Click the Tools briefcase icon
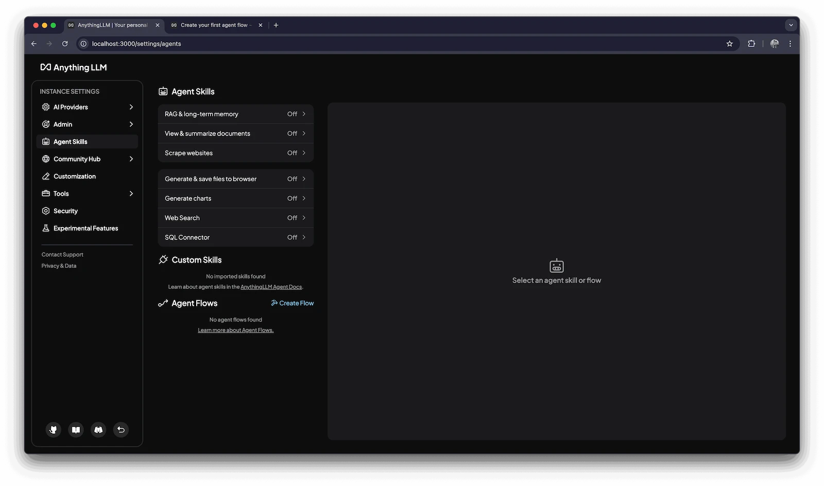Screen dimensions: 824x486 pyautogui.click(x=46, y=194)
